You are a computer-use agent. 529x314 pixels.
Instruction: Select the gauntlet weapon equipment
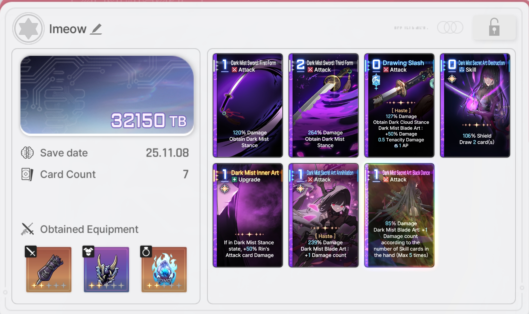(x=49, y=269)
